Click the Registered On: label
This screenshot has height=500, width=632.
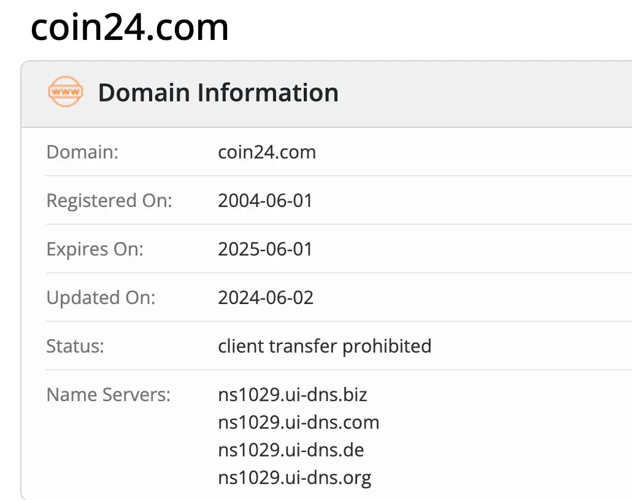pyautogui.click(x=109, y=201)
